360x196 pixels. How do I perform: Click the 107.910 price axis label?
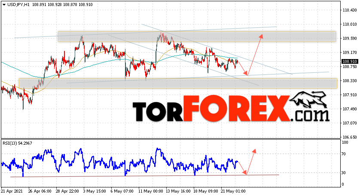pyautogui.click(x=350, y=95)
